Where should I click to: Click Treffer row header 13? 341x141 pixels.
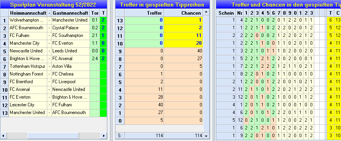(120, 21)
